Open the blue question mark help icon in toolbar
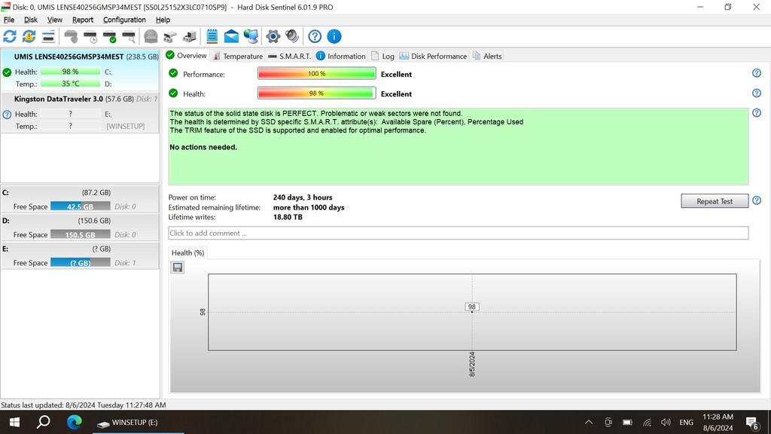 tap(315, 36)
